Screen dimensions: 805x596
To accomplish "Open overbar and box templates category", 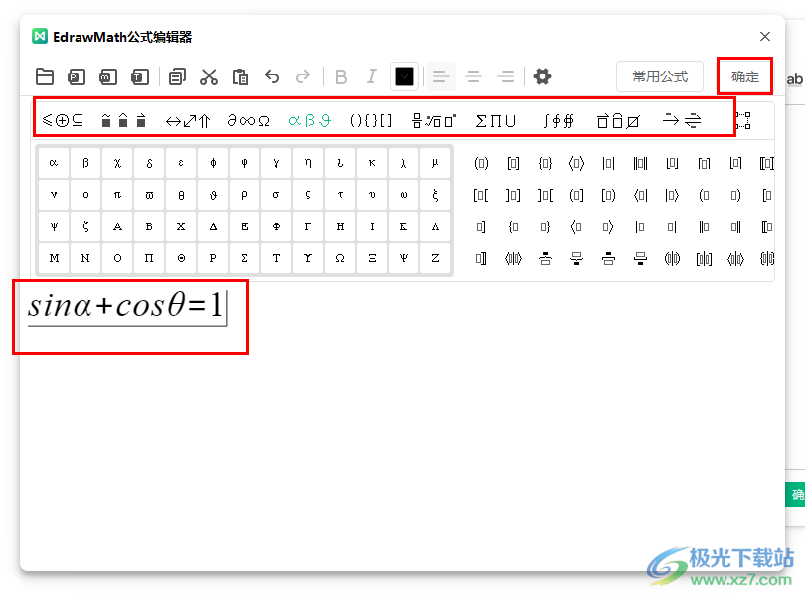I will [x=618, y=120].
